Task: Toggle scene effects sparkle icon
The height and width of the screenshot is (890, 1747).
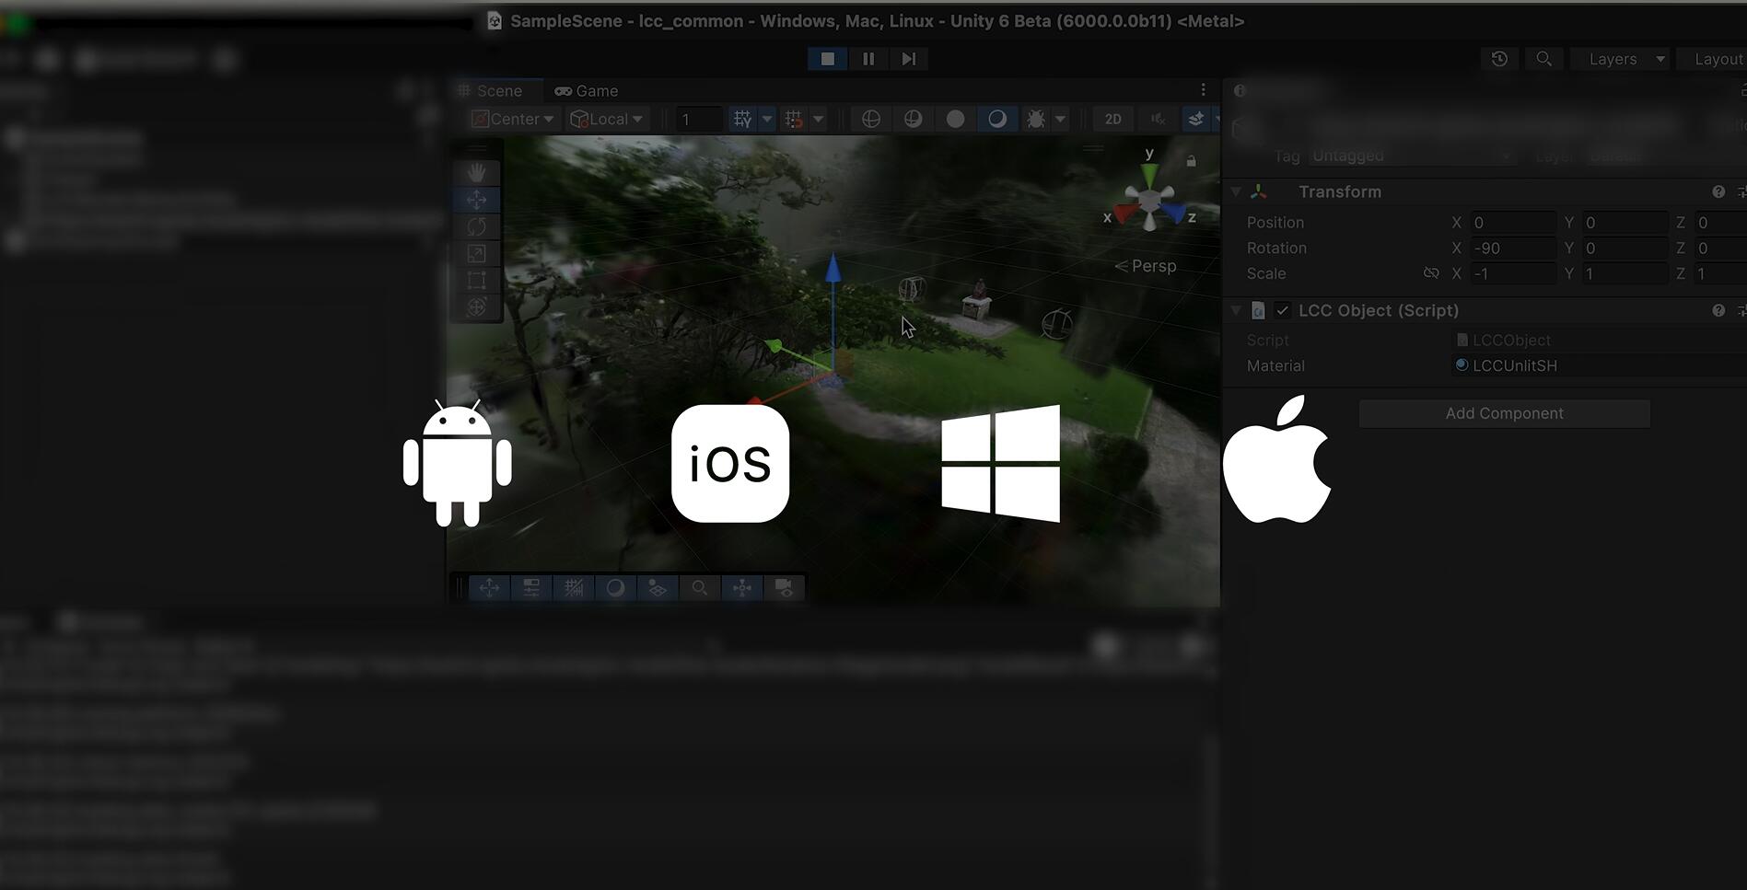Action: 1195,119
